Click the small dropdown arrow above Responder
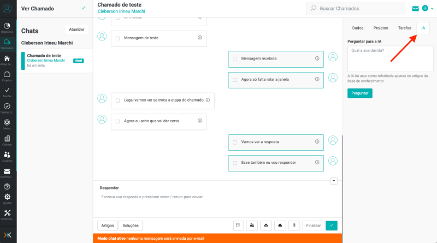The width and height of the screenshot is (437, 243). pos(334,181)
